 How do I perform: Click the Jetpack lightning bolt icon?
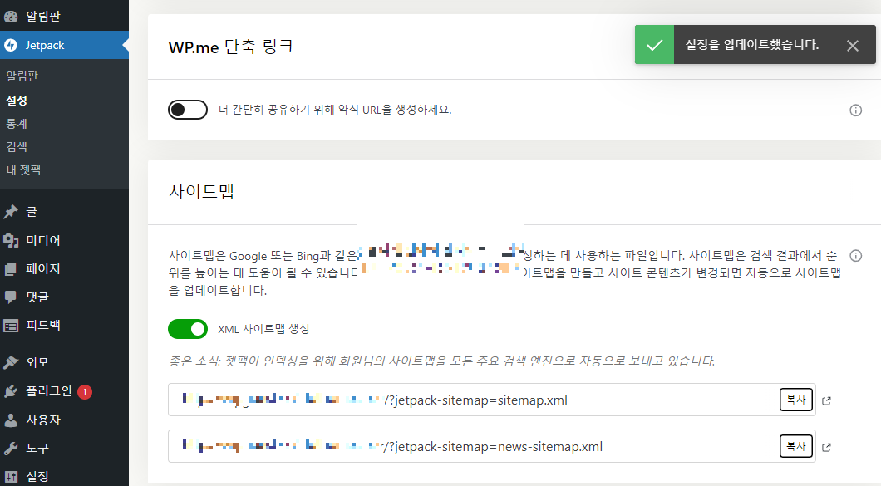[x=11, y=45]
